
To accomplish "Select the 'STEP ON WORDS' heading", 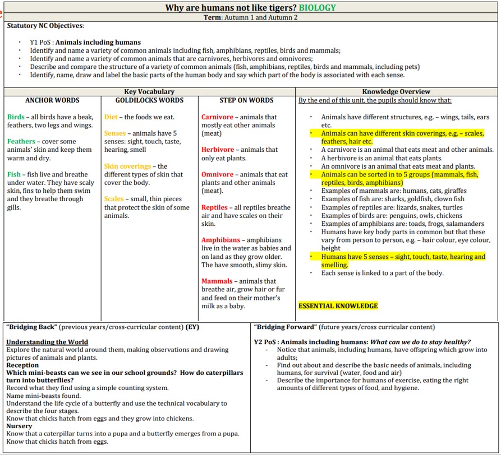I will pos(246,100).
